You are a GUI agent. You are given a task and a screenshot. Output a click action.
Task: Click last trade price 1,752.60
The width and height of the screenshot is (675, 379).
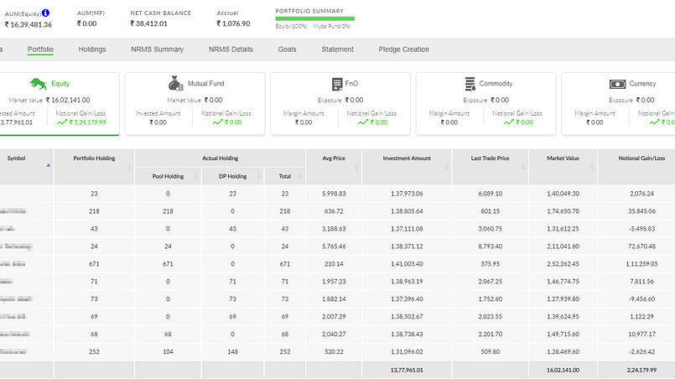(x=490, y=299)
